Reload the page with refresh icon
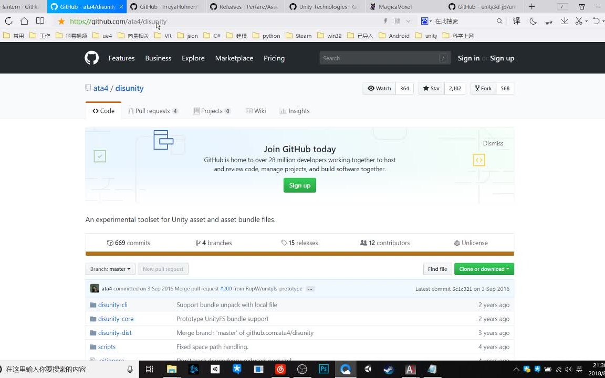The height and width of the screenshot is (378, 605). coord(8,21)
